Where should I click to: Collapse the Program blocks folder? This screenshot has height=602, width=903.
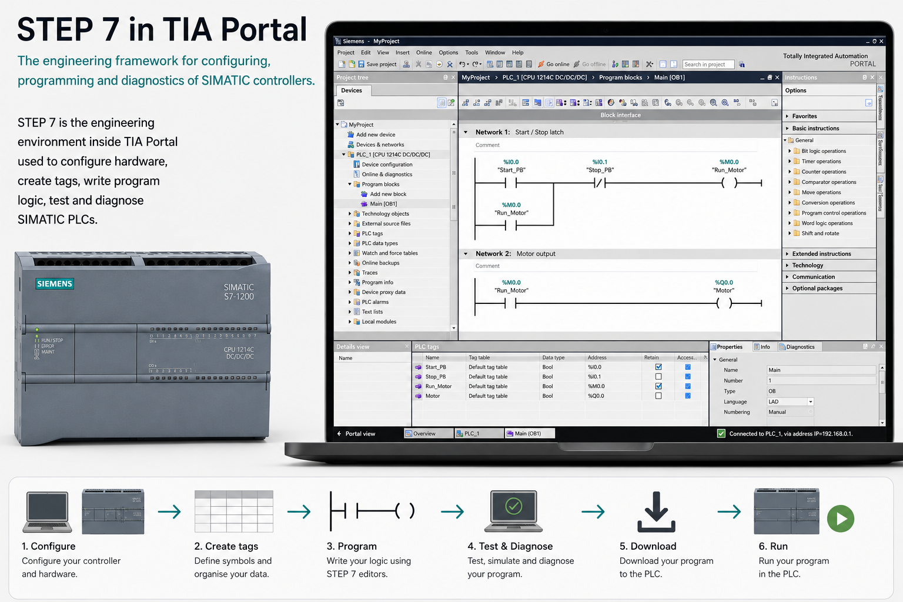[x=350, y=184]
